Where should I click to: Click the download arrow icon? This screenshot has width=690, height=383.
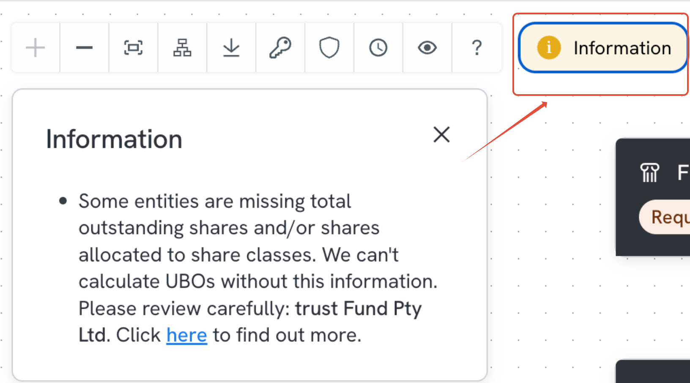[231, 48]
